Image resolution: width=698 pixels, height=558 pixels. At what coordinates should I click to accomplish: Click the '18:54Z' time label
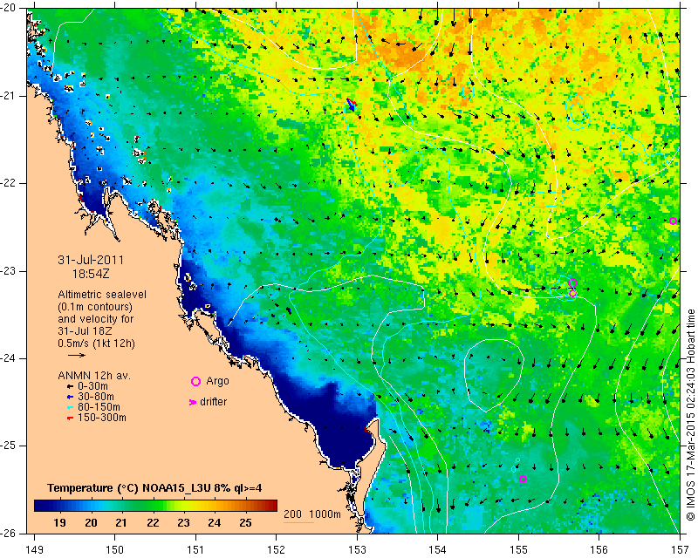[x=91, y=274]
